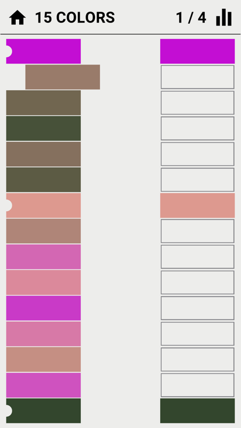The image size is (241, 428).
Task: Tap the home icon
Action: (x=17, y=18)
